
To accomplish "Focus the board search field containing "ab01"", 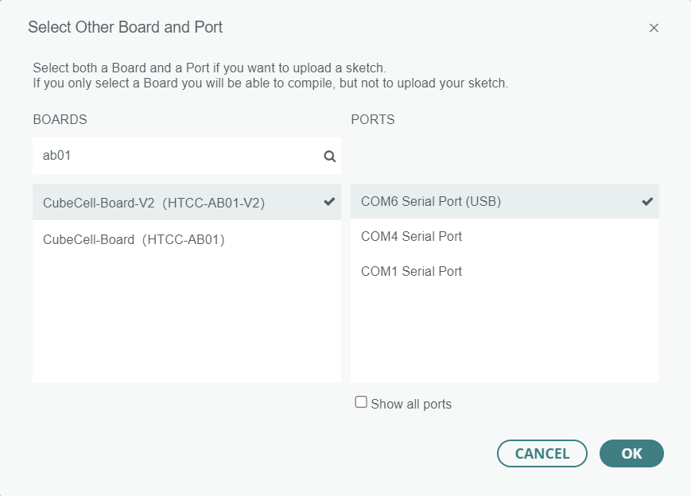I will tap(175, 156).
